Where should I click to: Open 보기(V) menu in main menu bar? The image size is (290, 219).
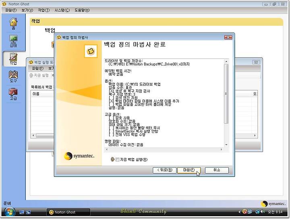27,10
